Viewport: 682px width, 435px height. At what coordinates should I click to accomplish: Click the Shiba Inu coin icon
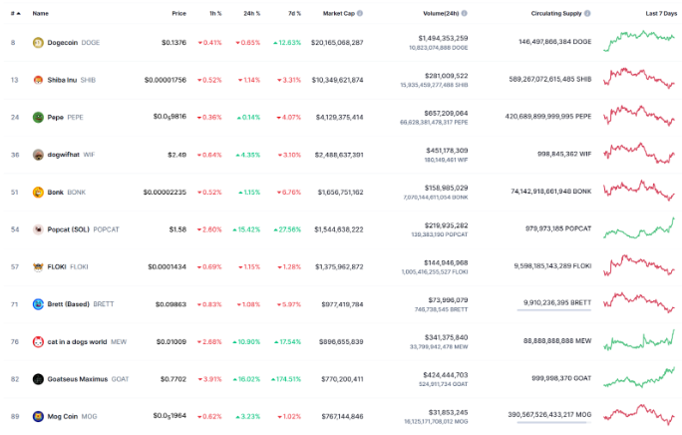pos(38,80)
